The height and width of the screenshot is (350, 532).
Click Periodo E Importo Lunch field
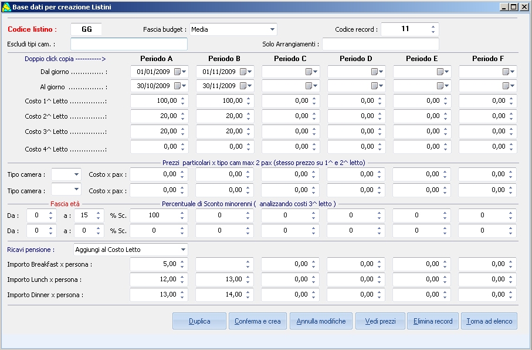pyautogui.click(x=421, y=280)
